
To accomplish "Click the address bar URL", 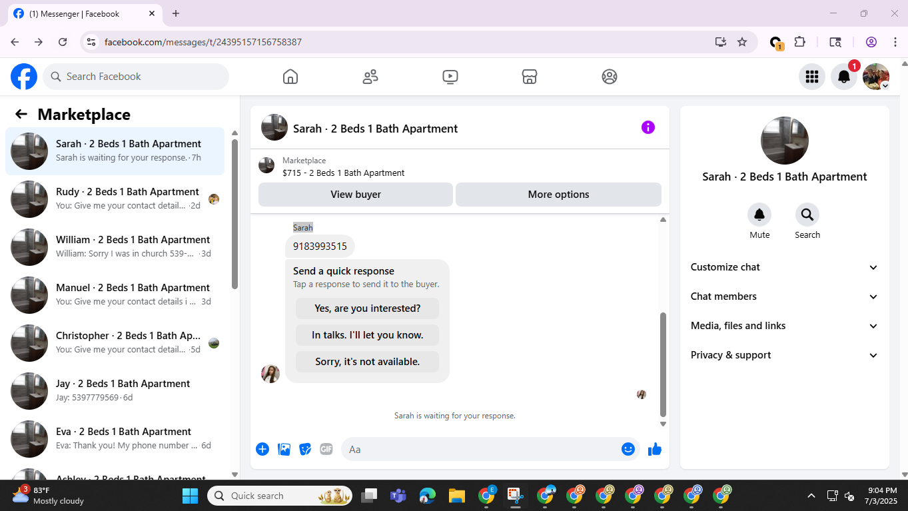I will tap(203, 42).
